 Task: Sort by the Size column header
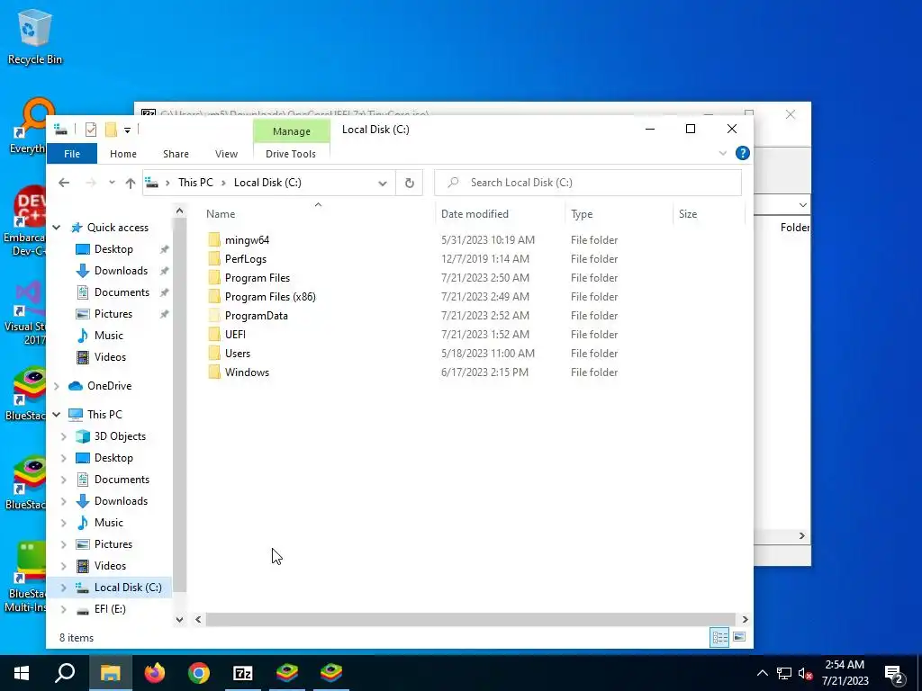click(x=709, y=214)
